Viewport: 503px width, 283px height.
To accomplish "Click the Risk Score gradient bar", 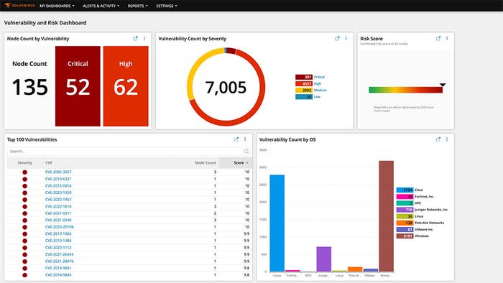I will 406,90.
